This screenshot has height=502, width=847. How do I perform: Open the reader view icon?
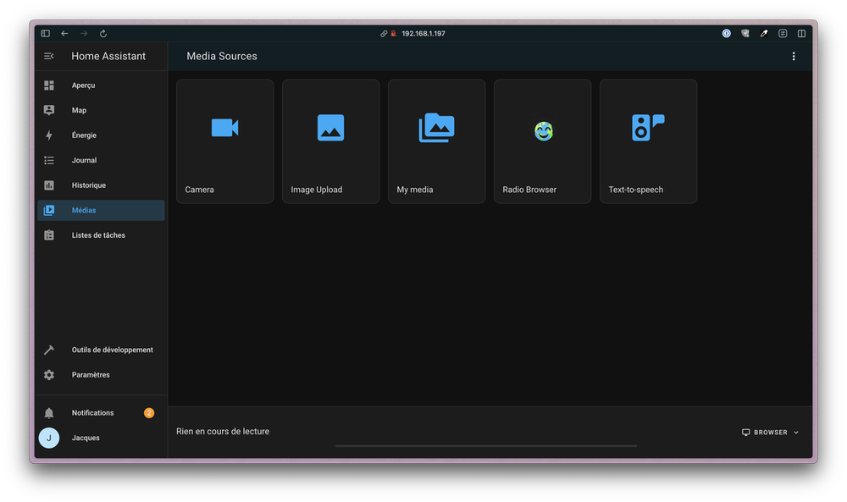pos(783,34)
